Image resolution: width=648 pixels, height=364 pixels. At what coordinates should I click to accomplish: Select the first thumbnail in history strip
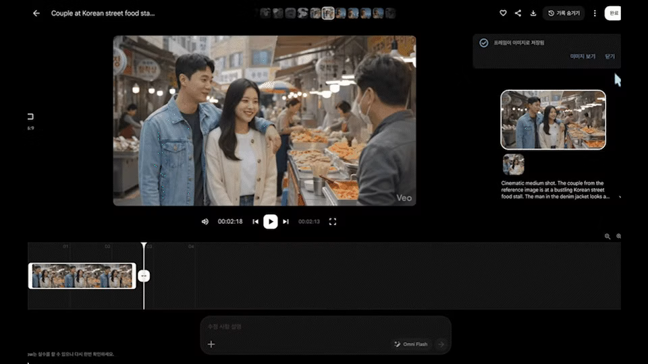click(x=265, y=13)
